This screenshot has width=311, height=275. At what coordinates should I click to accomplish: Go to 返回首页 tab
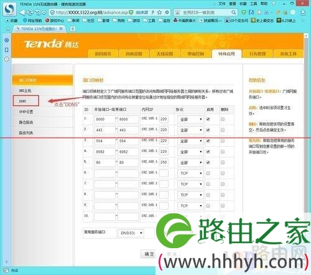coord(103,54)
